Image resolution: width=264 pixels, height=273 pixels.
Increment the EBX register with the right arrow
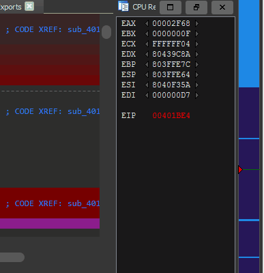pos(197,33)
